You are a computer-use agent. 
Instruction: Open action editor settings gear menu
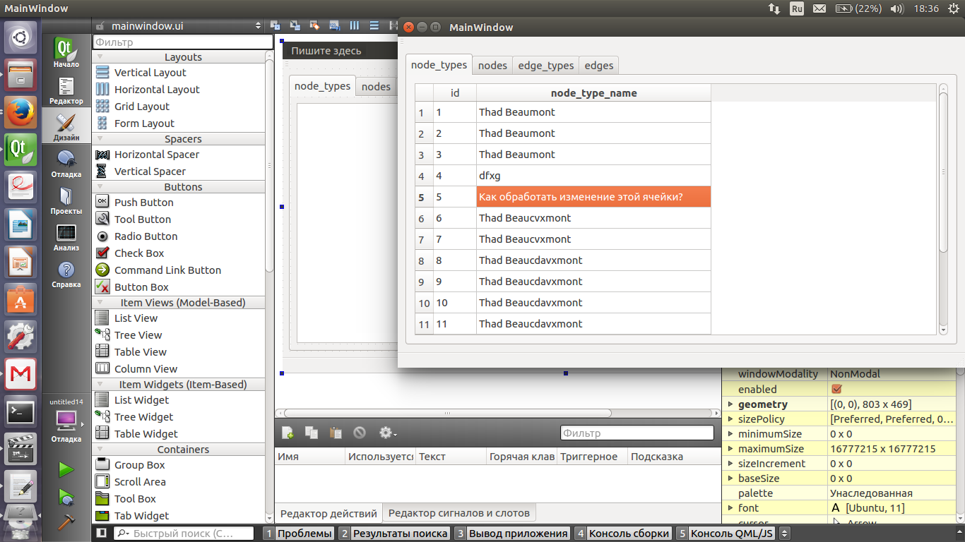(388, 433)
